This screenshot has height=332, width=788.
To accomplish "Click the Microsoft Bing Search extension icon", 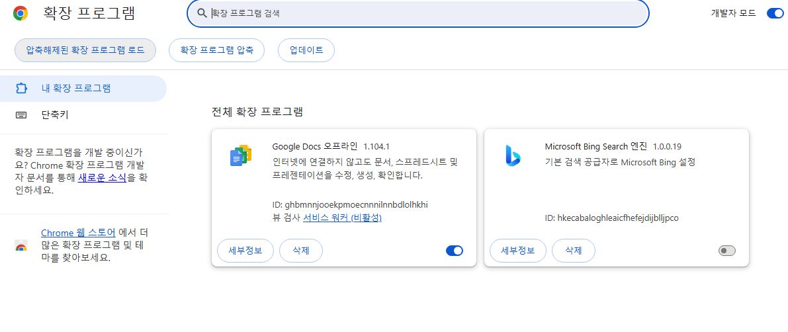I will click(513, 155).
